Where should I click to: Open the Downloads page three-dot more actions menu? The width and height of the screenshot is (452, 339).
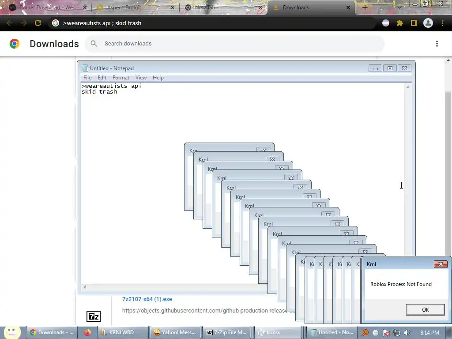(437, 44)
